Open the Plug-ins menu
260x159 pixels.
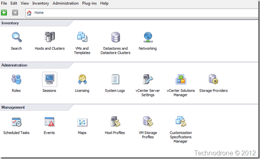pos(89,3)
